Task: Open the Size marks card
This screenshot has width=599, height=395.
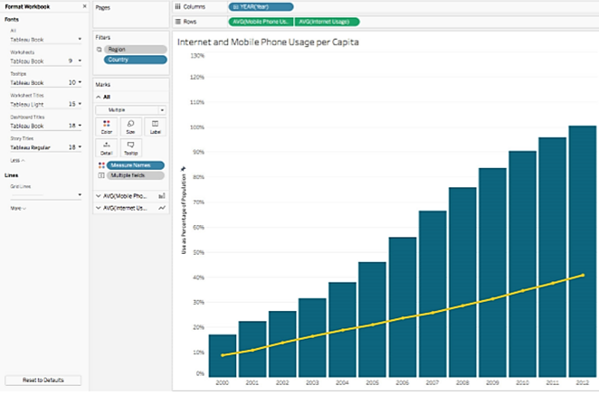Action: pos(130,127)
